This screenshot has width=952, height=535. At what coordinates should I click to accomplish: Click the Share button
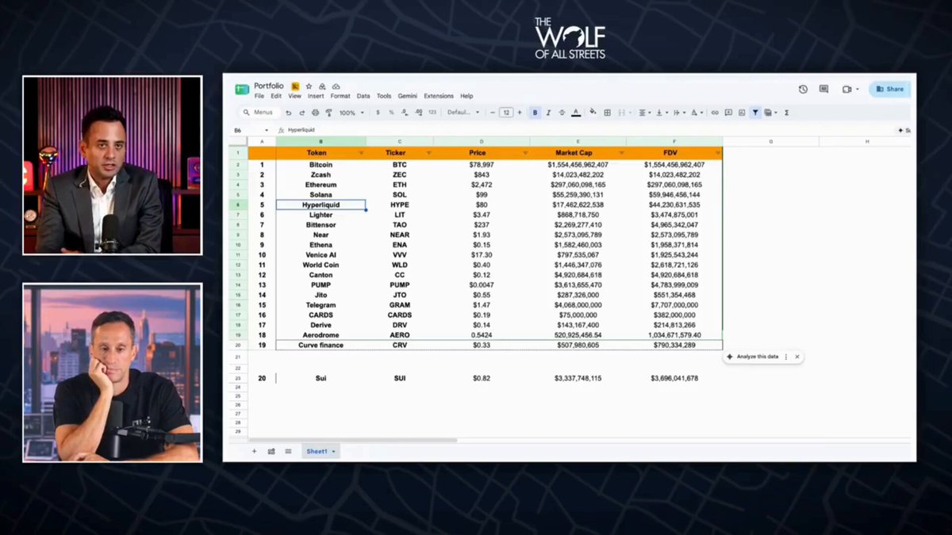coord(889,89)
